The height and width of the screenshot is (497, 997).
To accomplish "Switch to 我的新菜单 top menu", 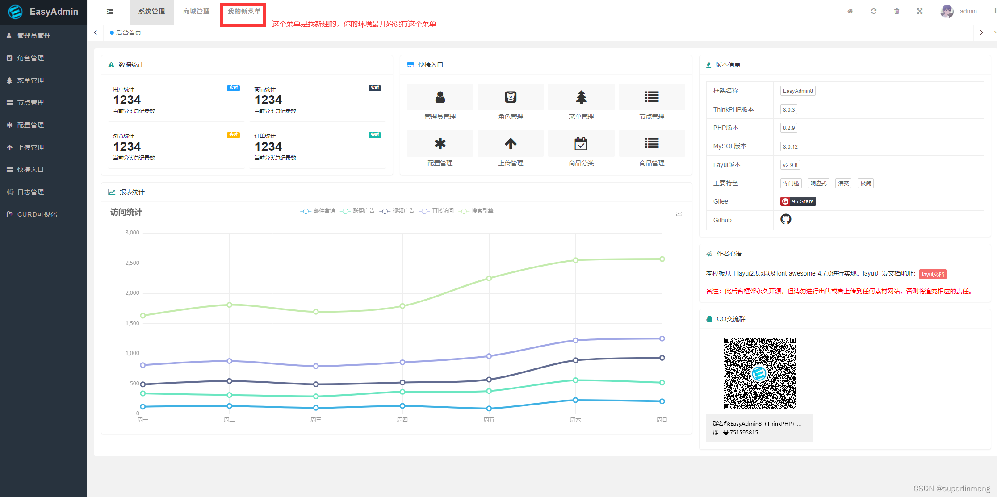I will (244, 12).
